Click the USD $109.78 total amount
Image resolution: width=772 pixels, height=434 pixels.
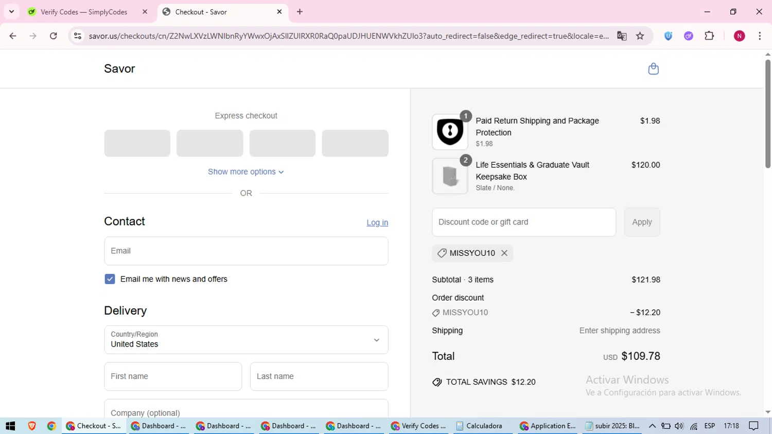[x=631, y=356]
